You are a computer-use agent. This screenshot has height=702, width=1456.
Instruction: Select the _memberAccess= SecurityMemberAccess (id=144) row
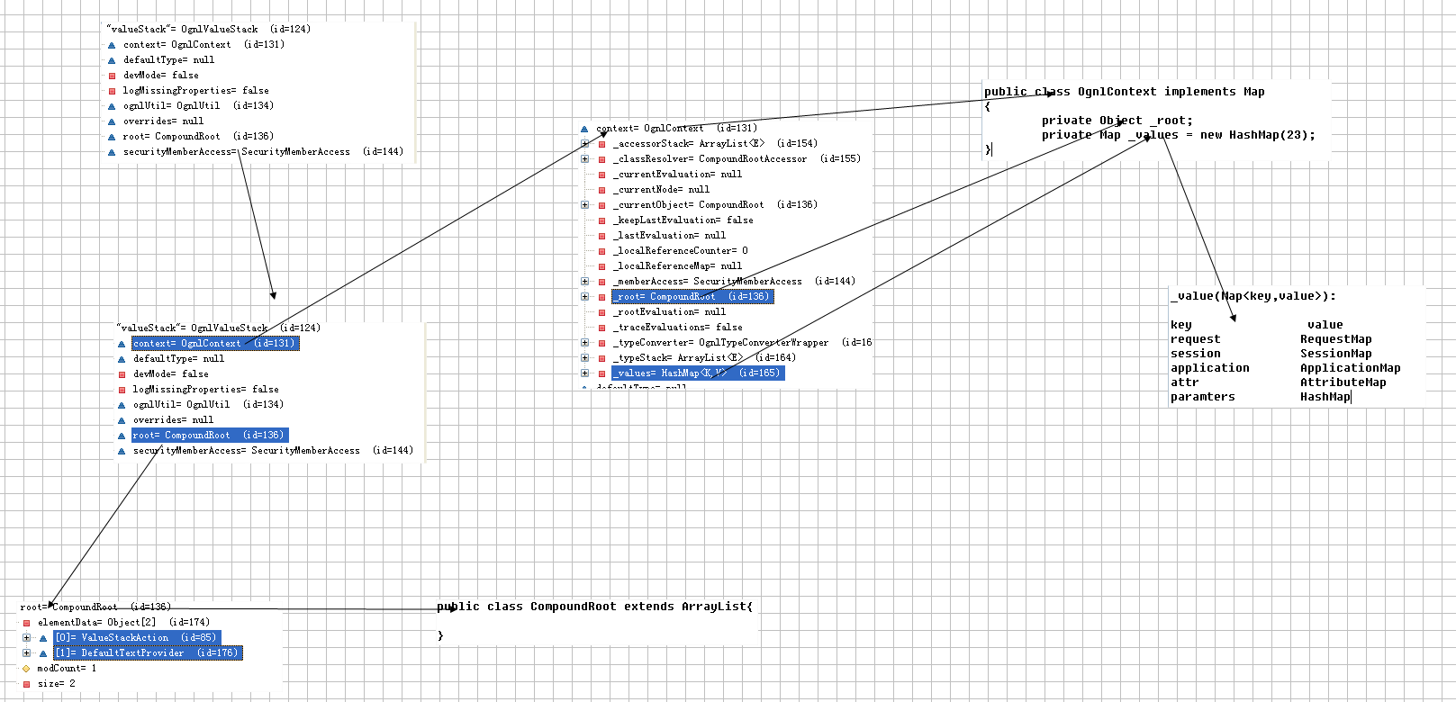[x=735, y=282]
